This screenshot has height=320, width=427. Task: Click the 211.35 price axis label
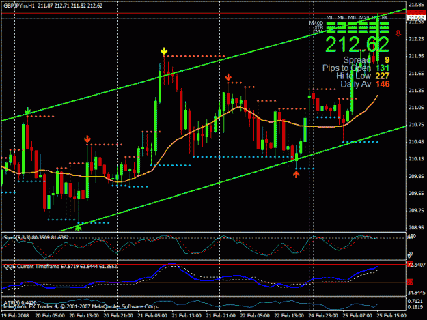click(x=416, y=91)
